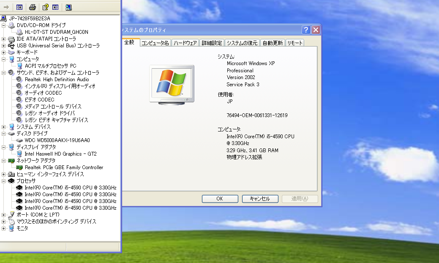Expand the モニタ node
Screen dimensions: 439x263
pos(4,228)
